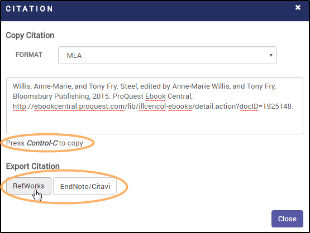Close the Citation dialog with the X icon
310x233 pixels.
pyautogui.click(x=298, y=7)
